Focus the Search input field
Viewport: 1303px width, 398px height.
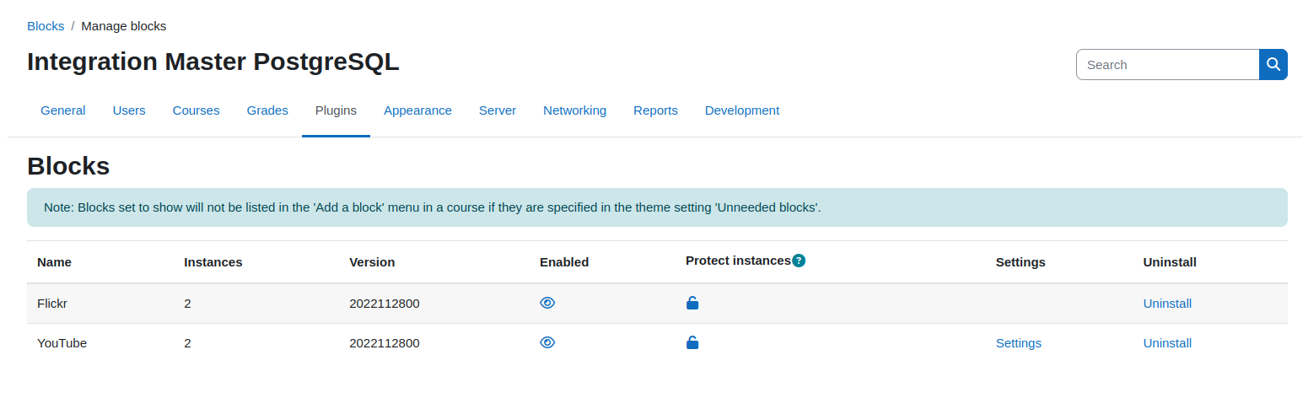pos(1168,64)
